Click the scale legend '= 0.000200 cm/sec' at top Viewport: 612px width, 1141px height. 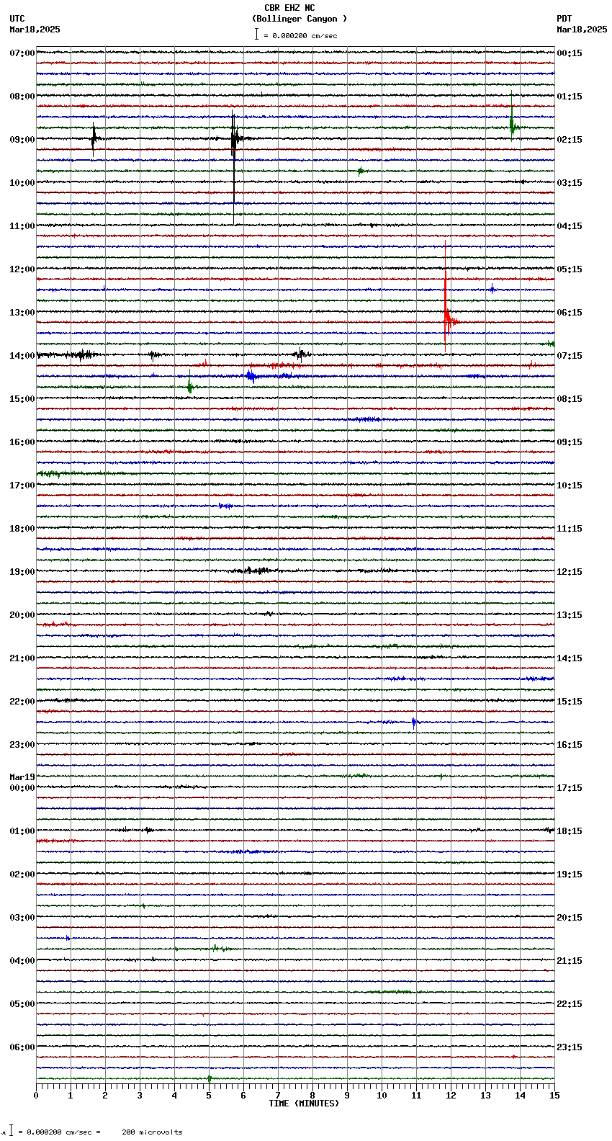[x=300, y=35]
